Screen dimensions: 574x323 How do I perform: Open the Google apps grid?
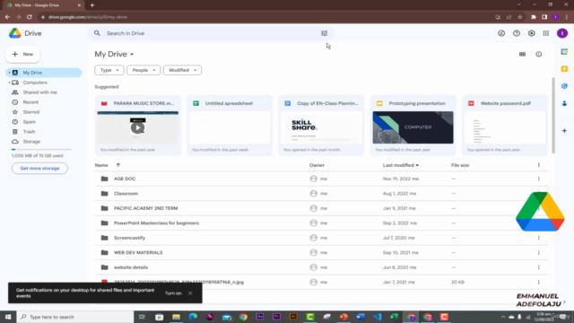[x=546, y=33]
